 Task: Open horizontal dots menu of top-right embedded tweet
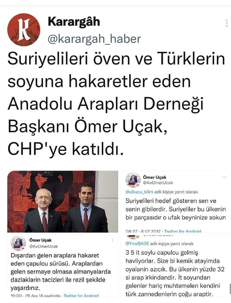[224, 177]
